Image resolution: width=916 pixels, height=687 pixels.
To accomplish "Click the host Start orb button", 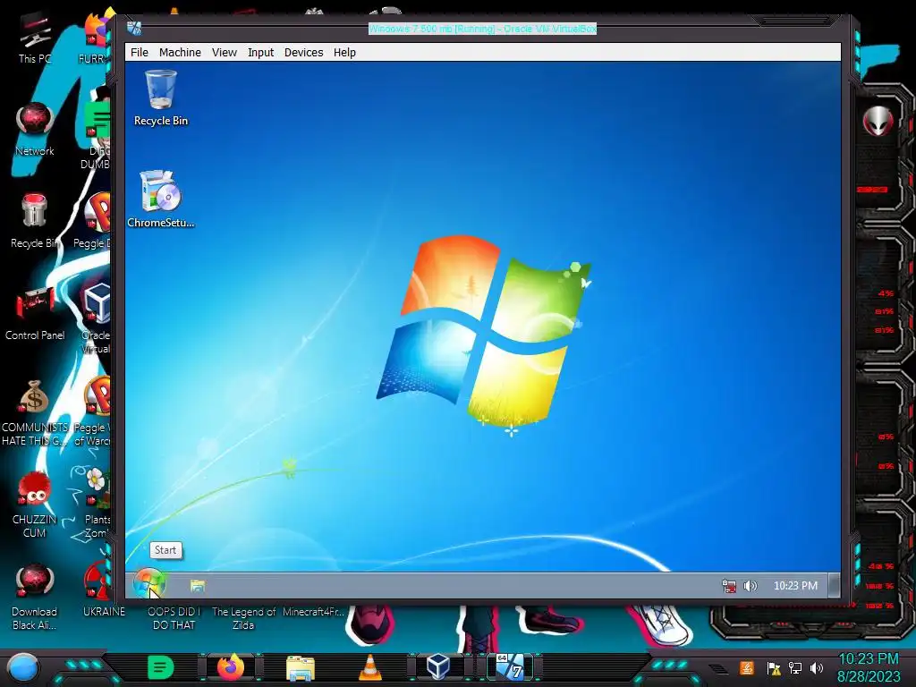I will (22, 667).
